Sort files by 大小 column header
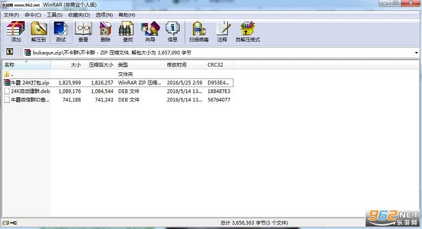Viewport: 422px width, 229px height. tap(67, 65)
